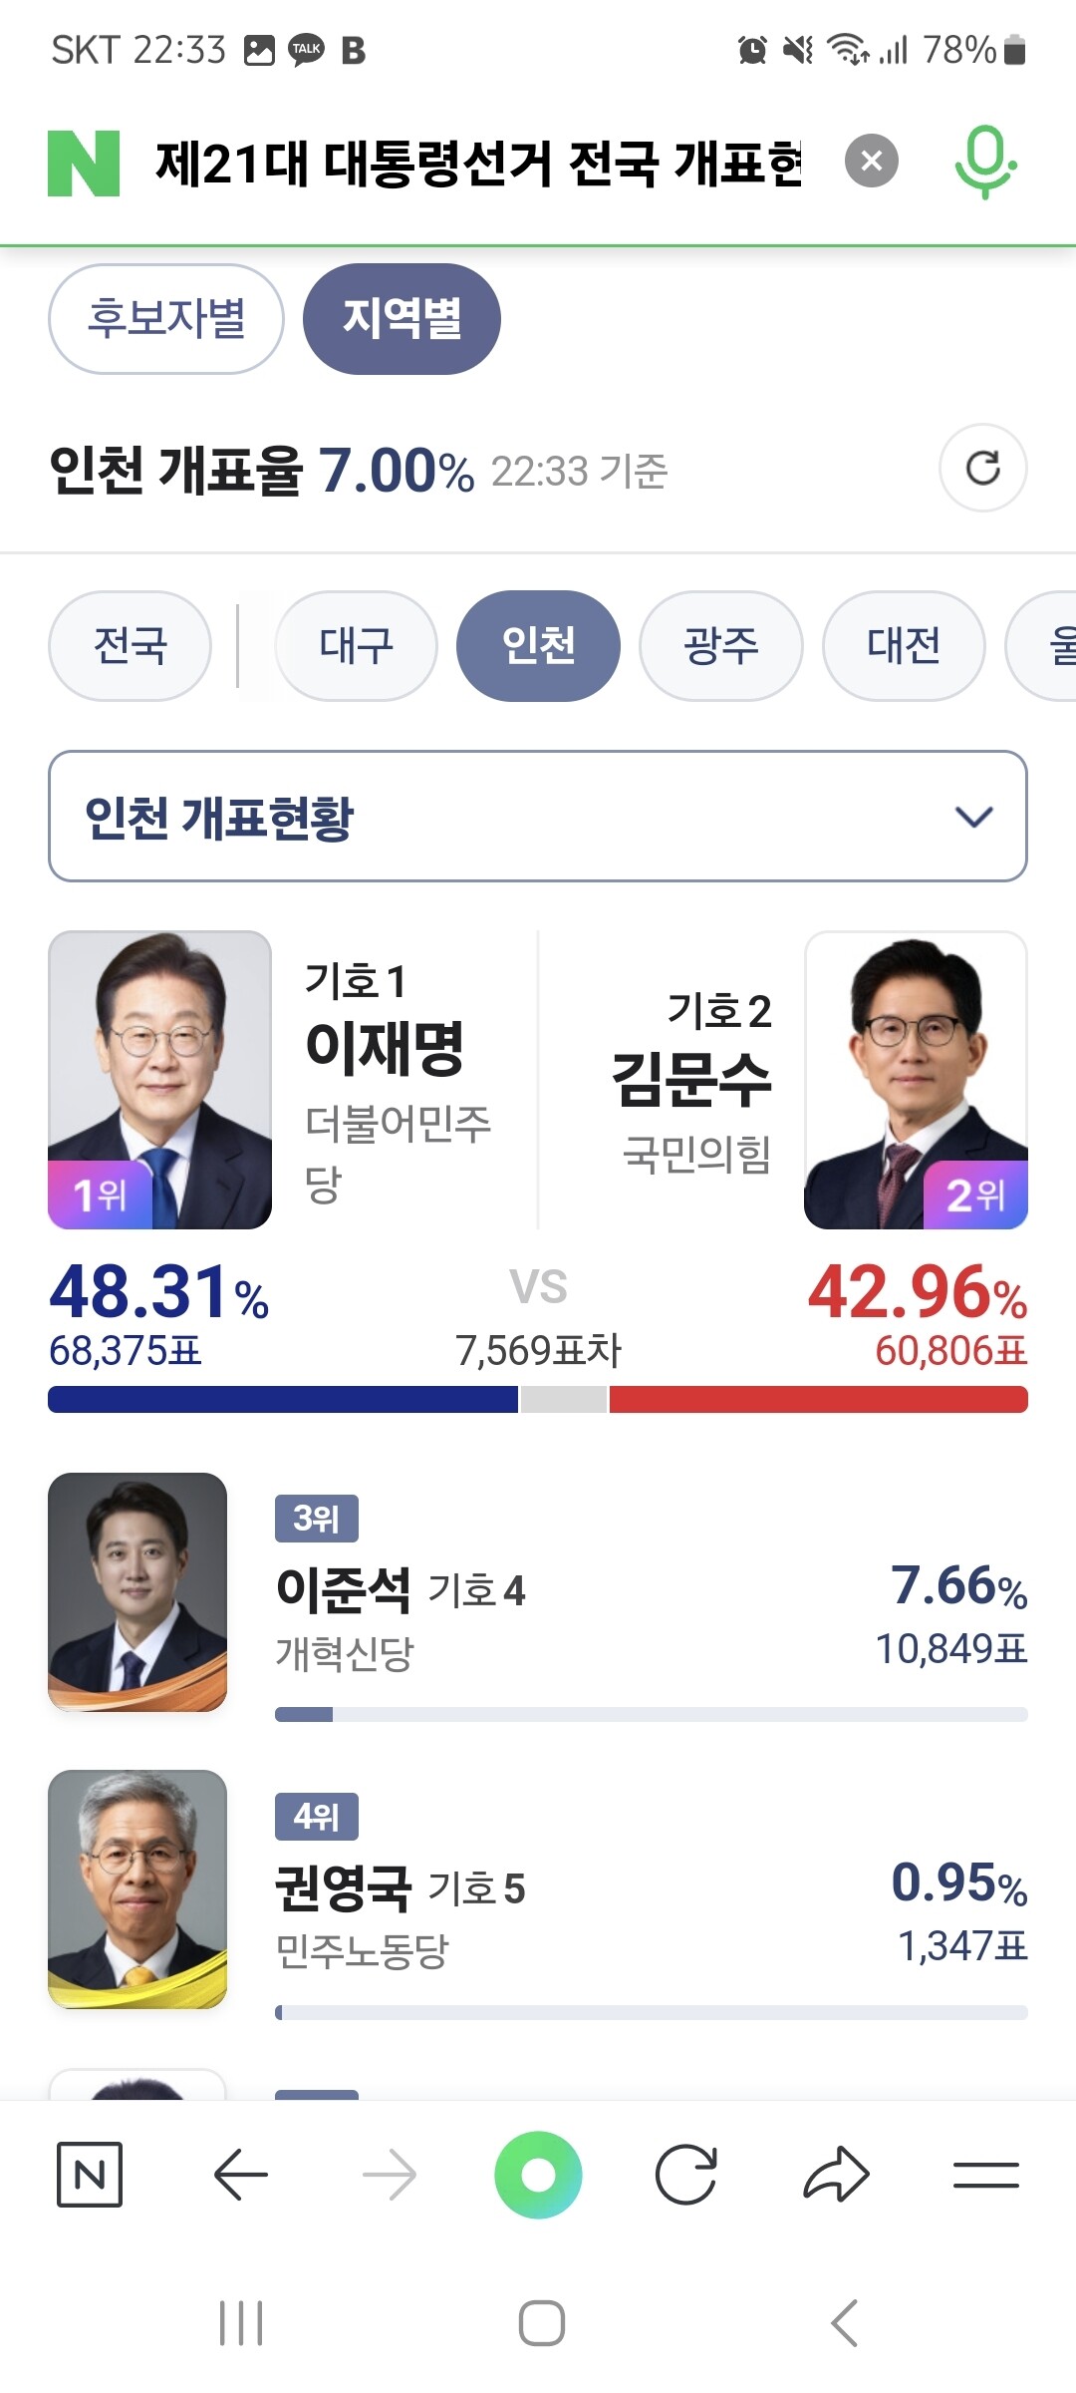Tap the Naver green N logo
Viewport: 1076px width, 2393px height.
point(84,163)
